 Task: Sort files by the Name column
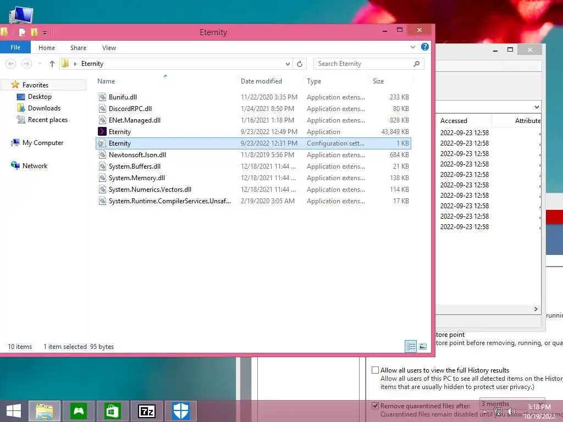(x=106, y=81)
